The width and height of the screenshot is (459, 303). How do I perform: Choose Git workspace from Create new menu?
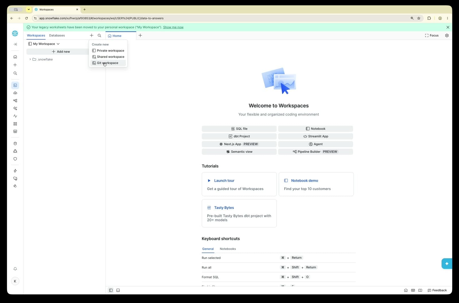(x=108, y=63)
